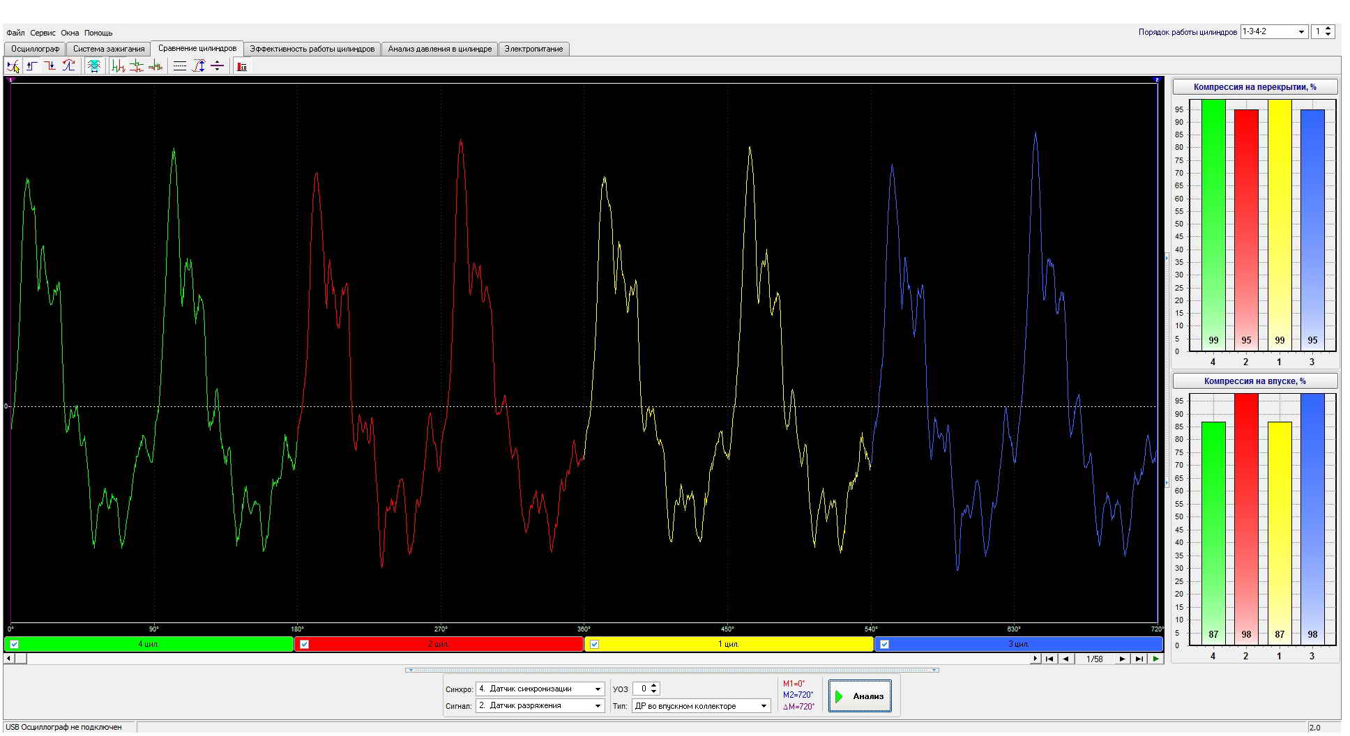Open the Сервис menu

[43, 33]
